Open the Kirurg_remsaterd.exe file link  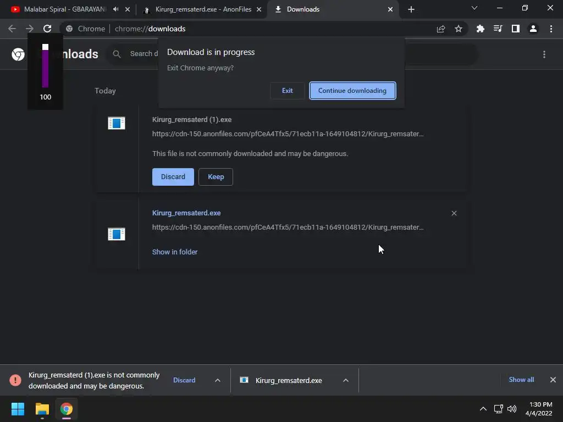pyautogui.click(x=186, y=213)
